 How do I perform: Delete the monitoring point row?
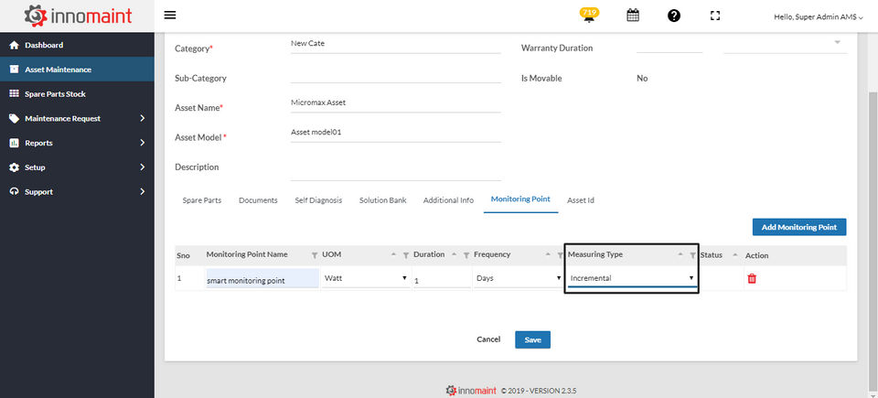pos(752,278)
